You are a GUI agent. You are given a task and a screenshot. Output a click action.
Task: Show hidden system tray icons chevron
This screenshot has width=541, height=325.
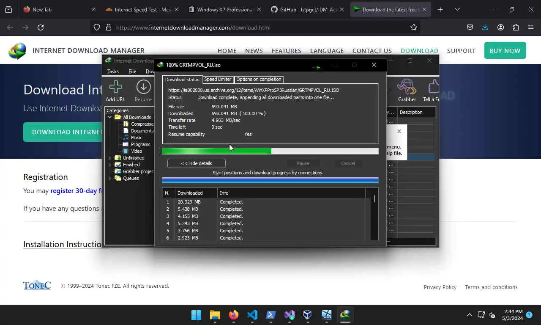[469, 315]
